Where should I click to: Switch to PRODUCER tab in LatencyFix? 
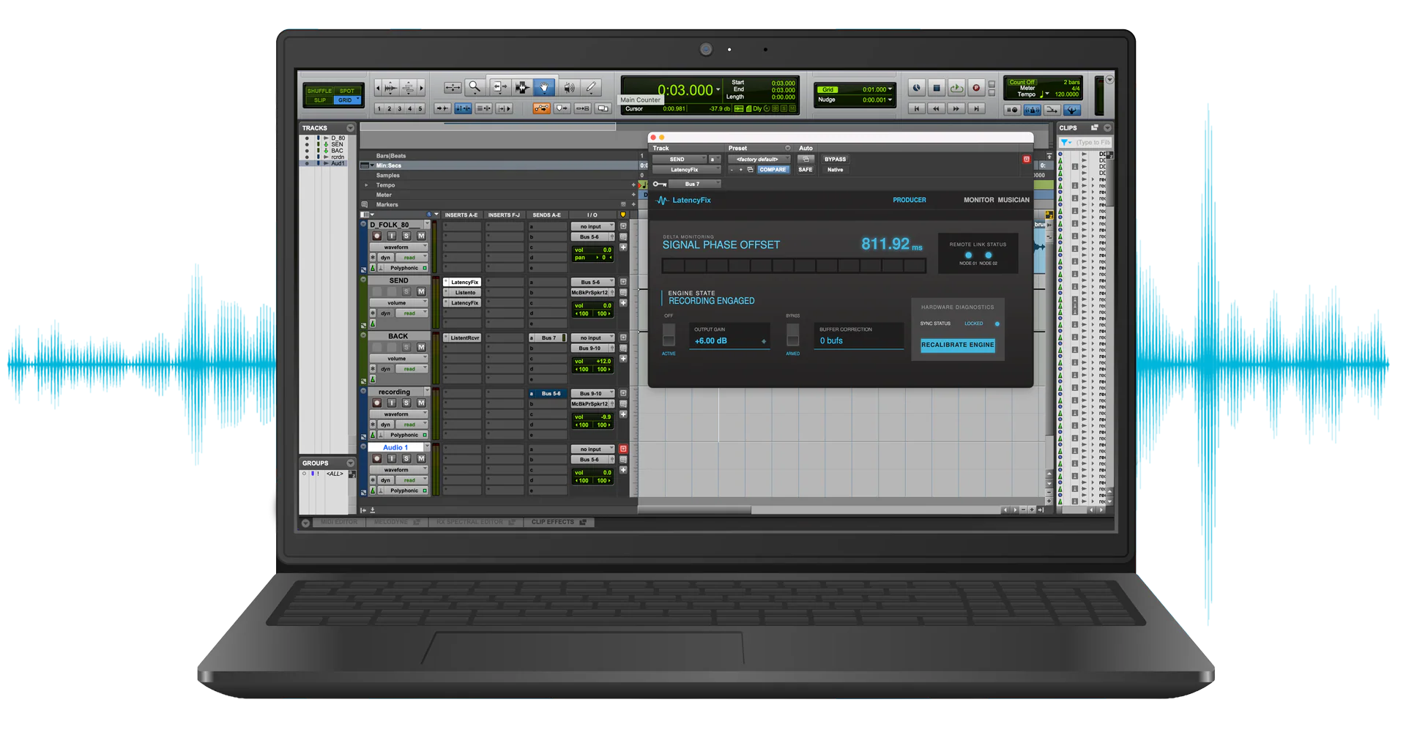(x=909, y=200)
